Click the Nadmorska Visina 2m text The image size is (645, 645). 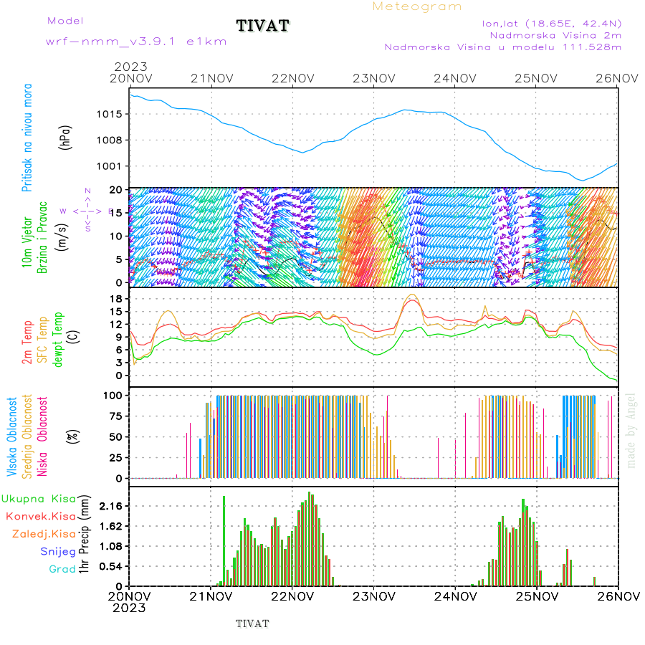(x=555, y=35)
